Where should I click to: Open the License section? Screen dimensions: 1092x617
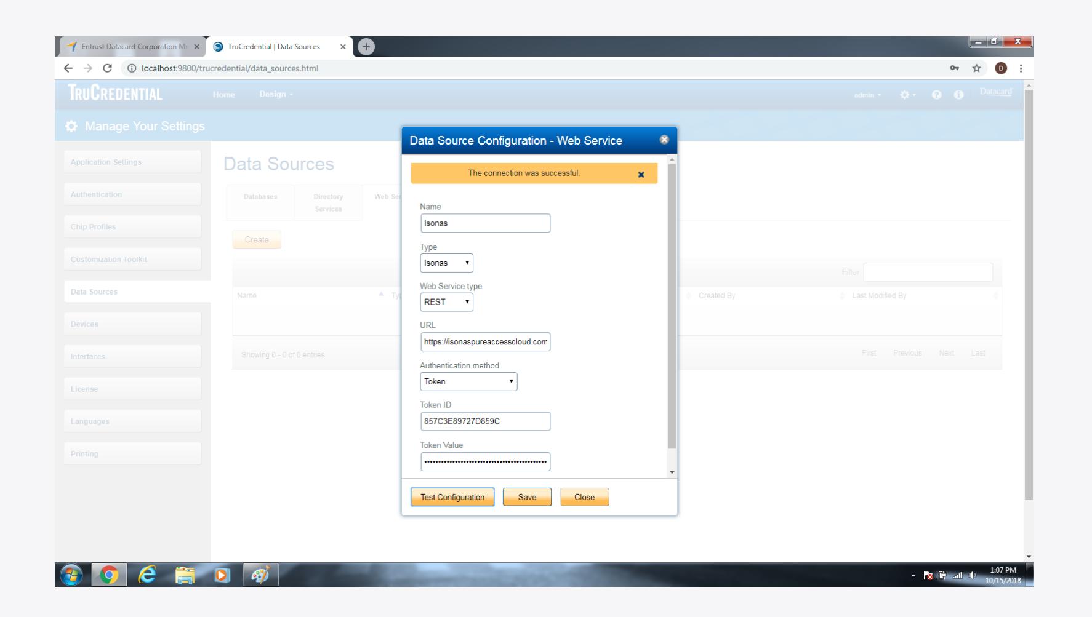pos(132,389)
